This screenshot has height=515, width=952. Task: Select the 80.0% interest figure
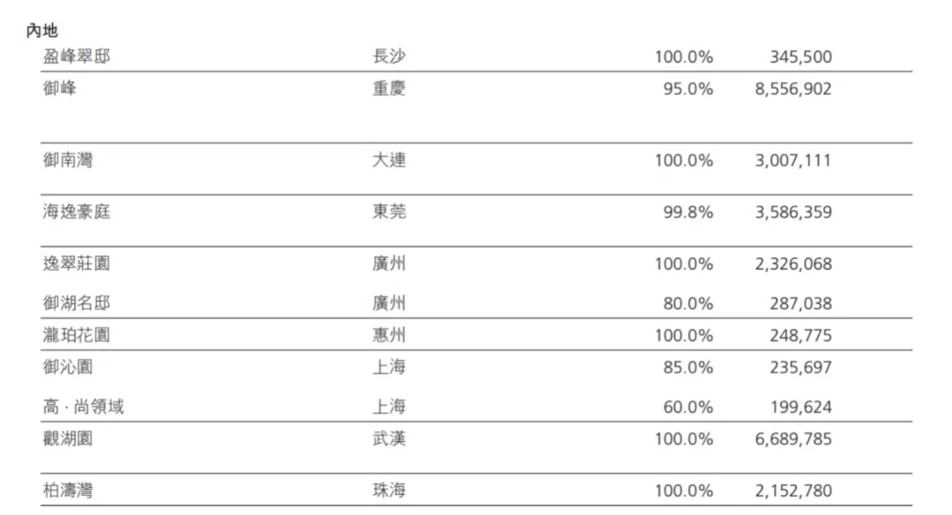688,304
